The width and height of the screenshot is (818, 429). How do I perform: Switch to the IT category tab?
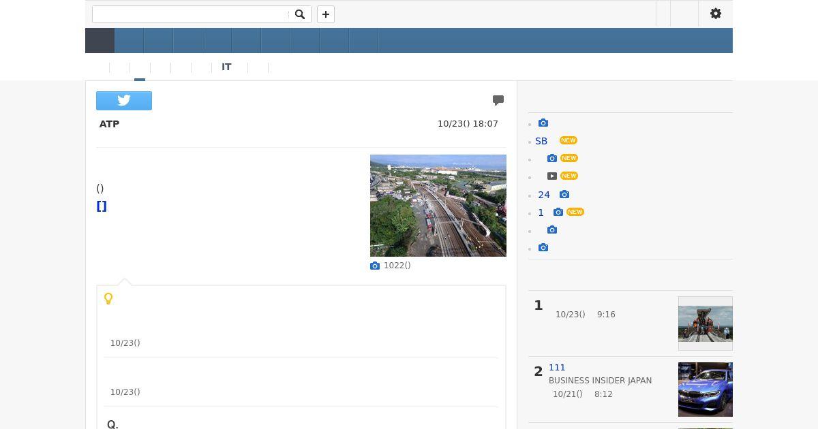[x=226, y=67]
